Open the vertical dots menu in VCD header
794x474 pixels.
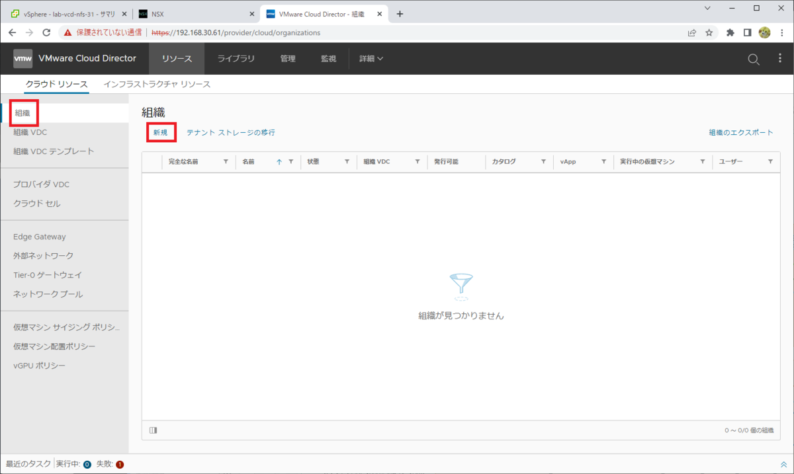coord(780,59)
